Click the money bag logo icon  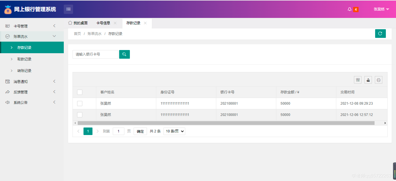[8, 10]
